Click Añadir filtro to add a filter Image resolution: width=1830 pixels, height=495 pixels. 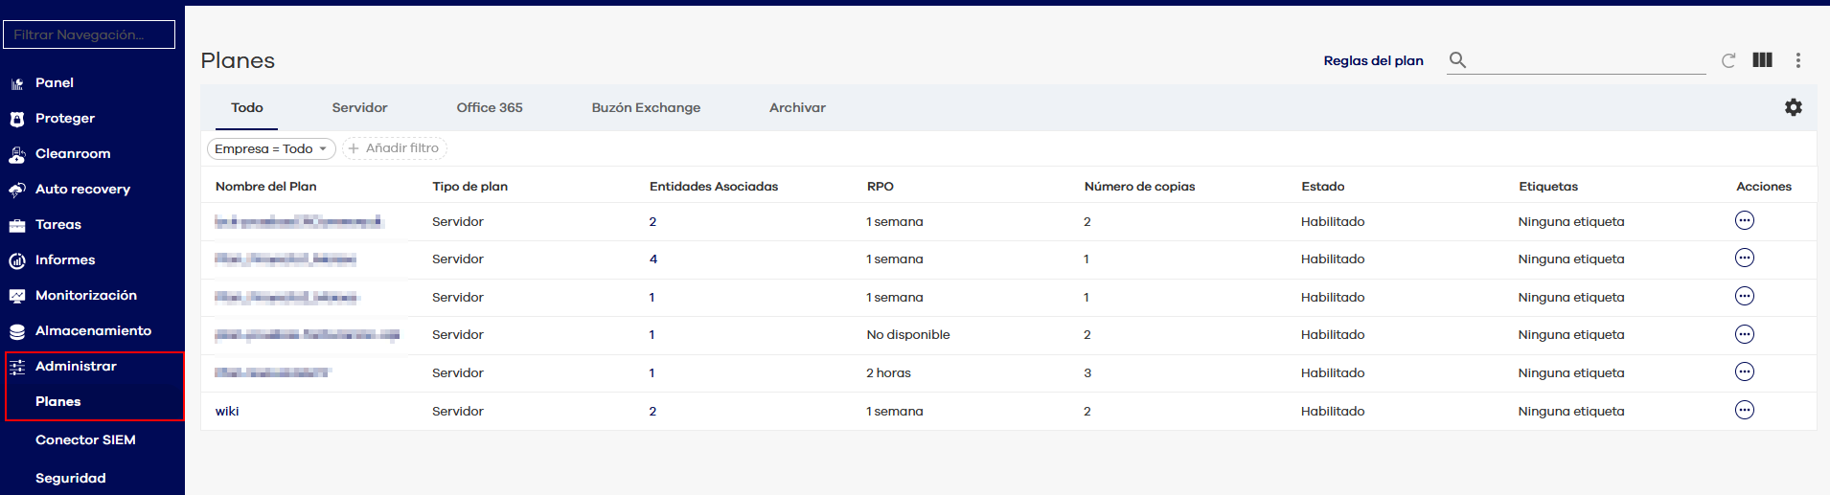pos(394,148)
